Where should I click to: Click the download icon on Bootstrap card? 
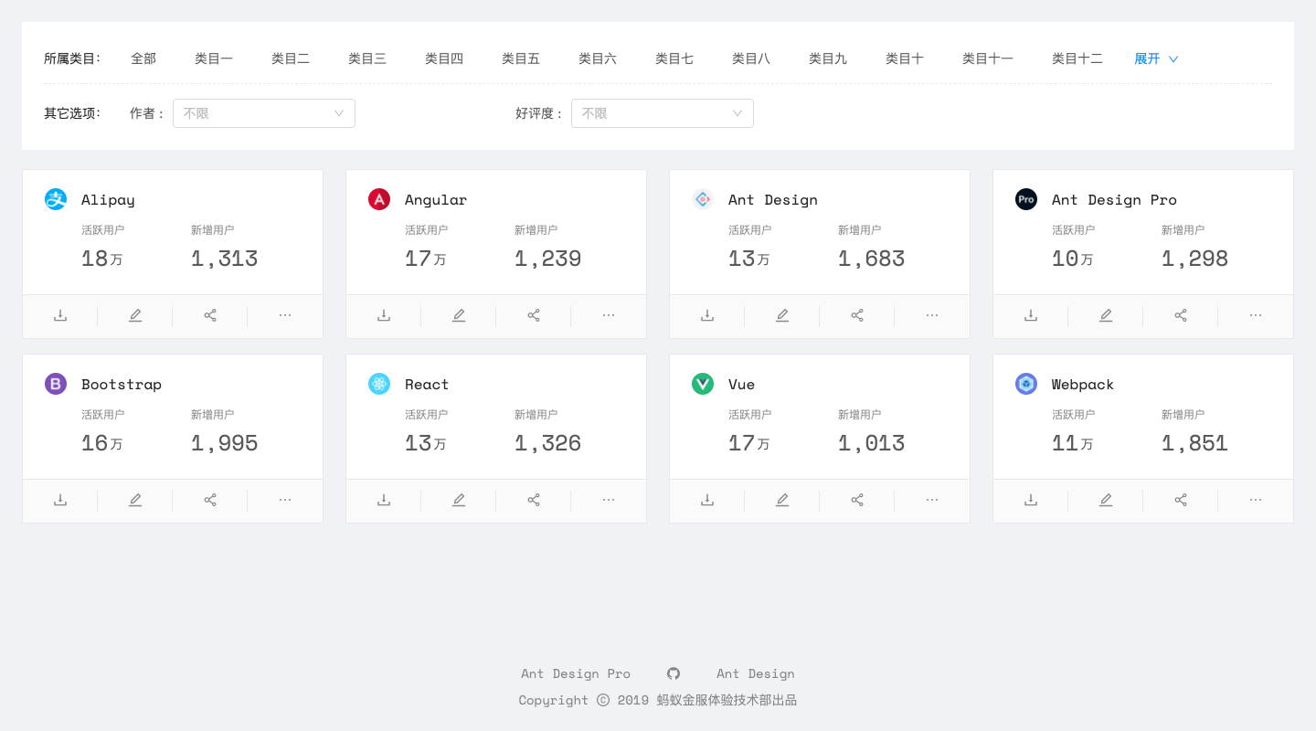(x=60, y=500)
